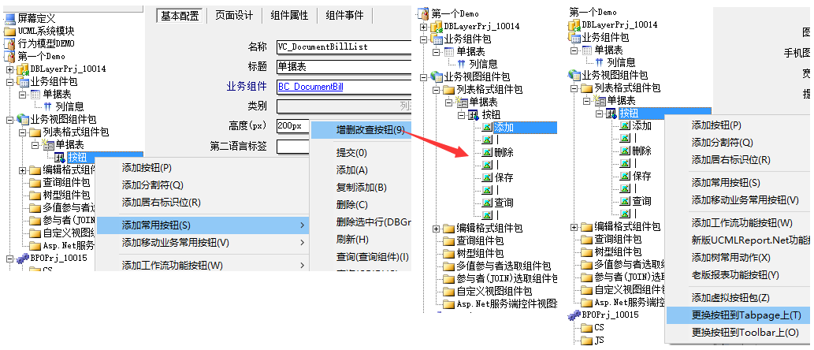Click the 标题 field containing 单据表
814x350 pixels.
tap(344, 66)
